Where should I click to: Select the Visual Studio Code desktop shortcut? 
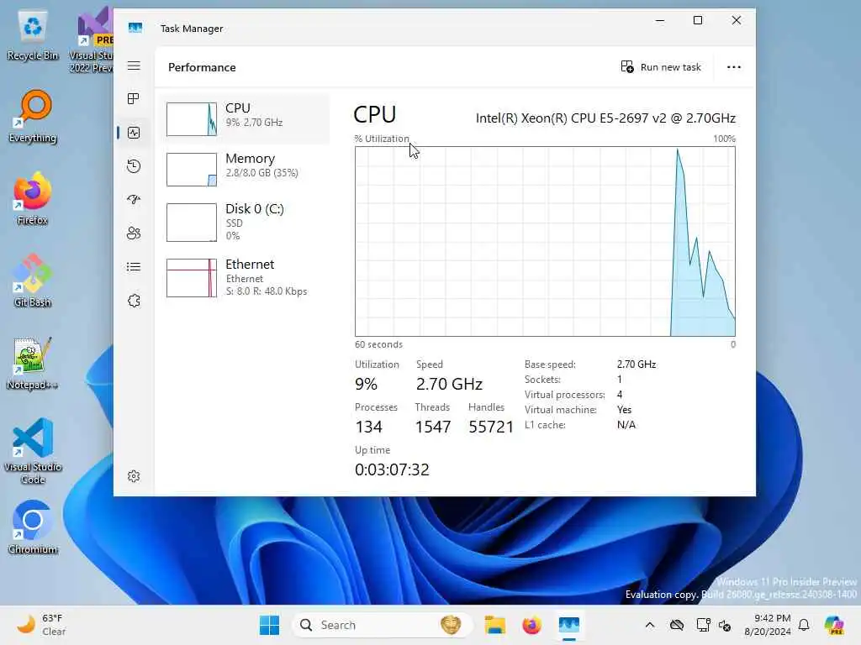point(33,451)
